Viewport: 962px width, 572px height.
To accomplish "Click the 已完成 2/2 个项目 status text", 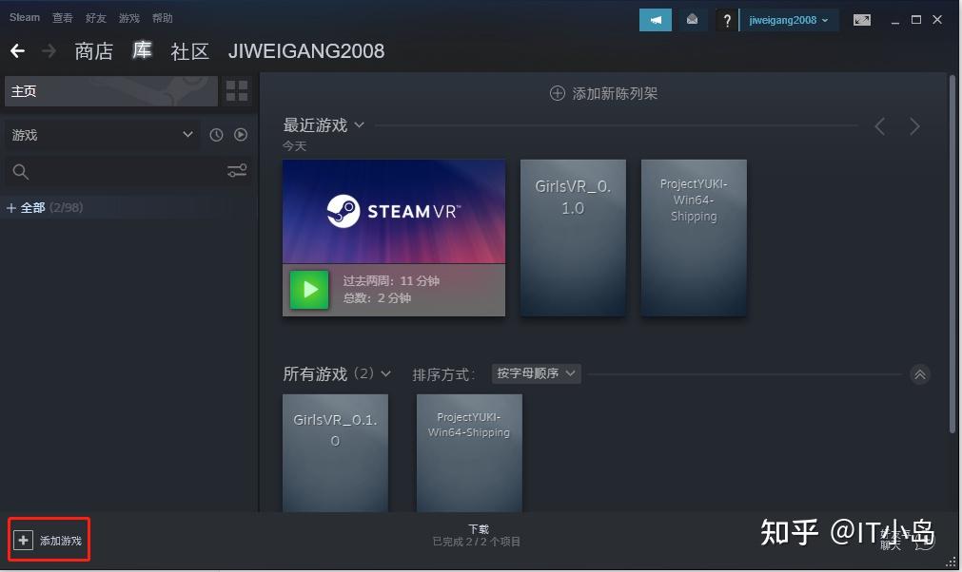I will 477,542.
